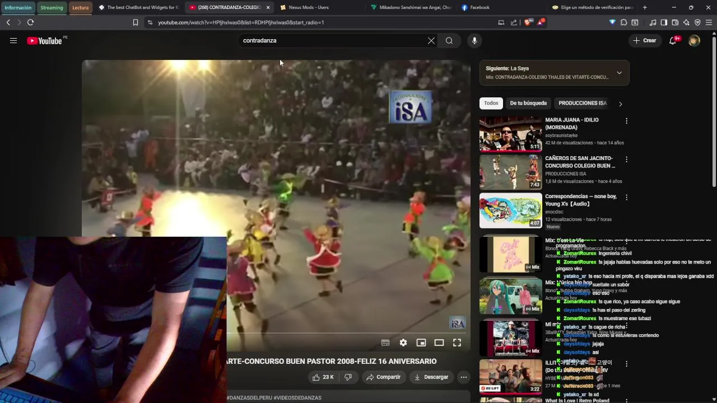The height and width of the screenshot is (403, 717).
Task: Run search with the magnifier button
Action: [449, 40]
